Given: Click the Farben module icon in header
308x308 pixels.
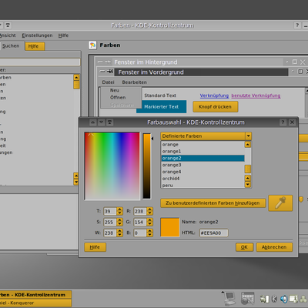Looking at the screenshot, I should point(92,45).
